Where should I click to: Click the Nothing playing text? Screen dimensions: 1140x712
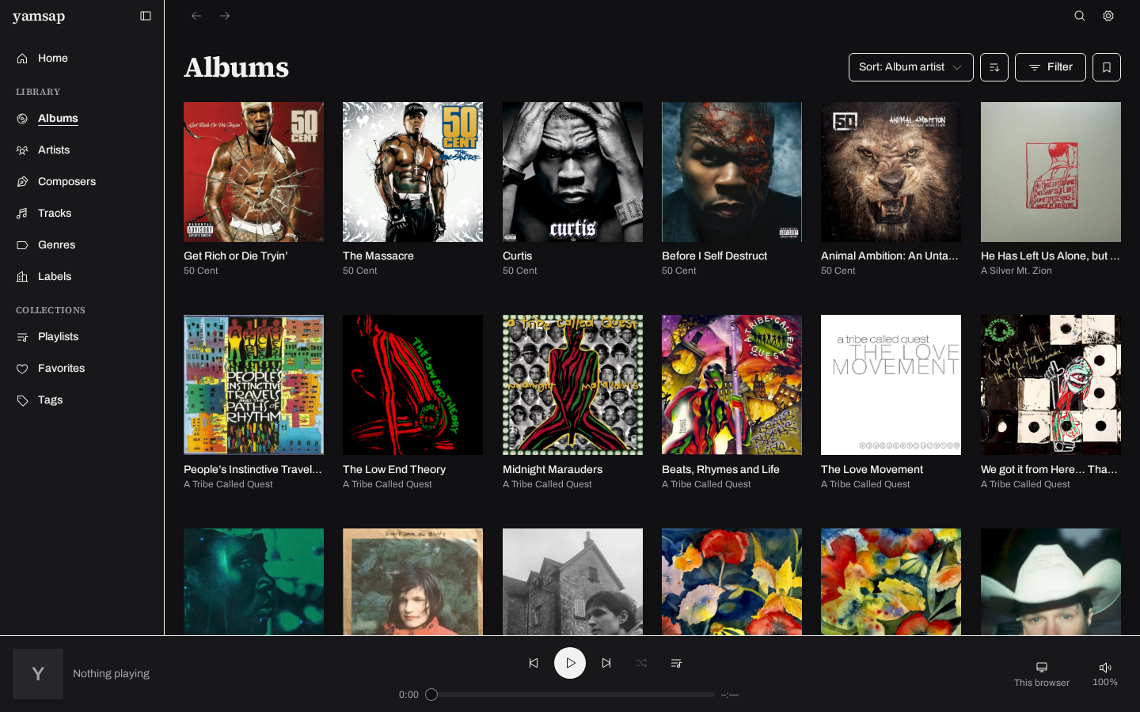[111, 674]
